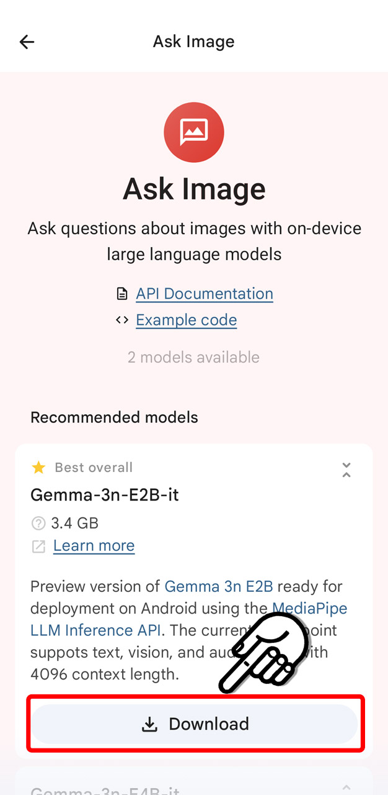Tap the Ask Image header title

193,42
